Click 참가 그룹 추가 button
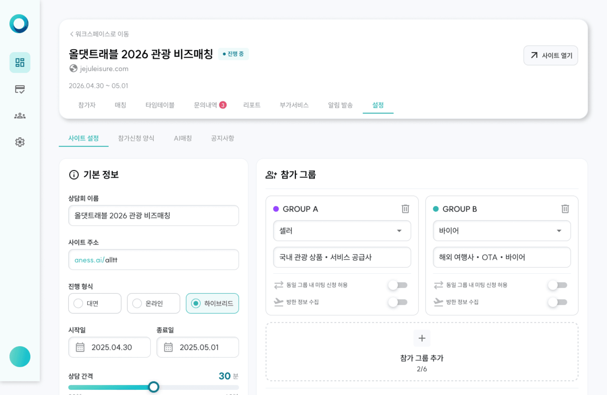The image size is (607, 395). tap(422, 352)
